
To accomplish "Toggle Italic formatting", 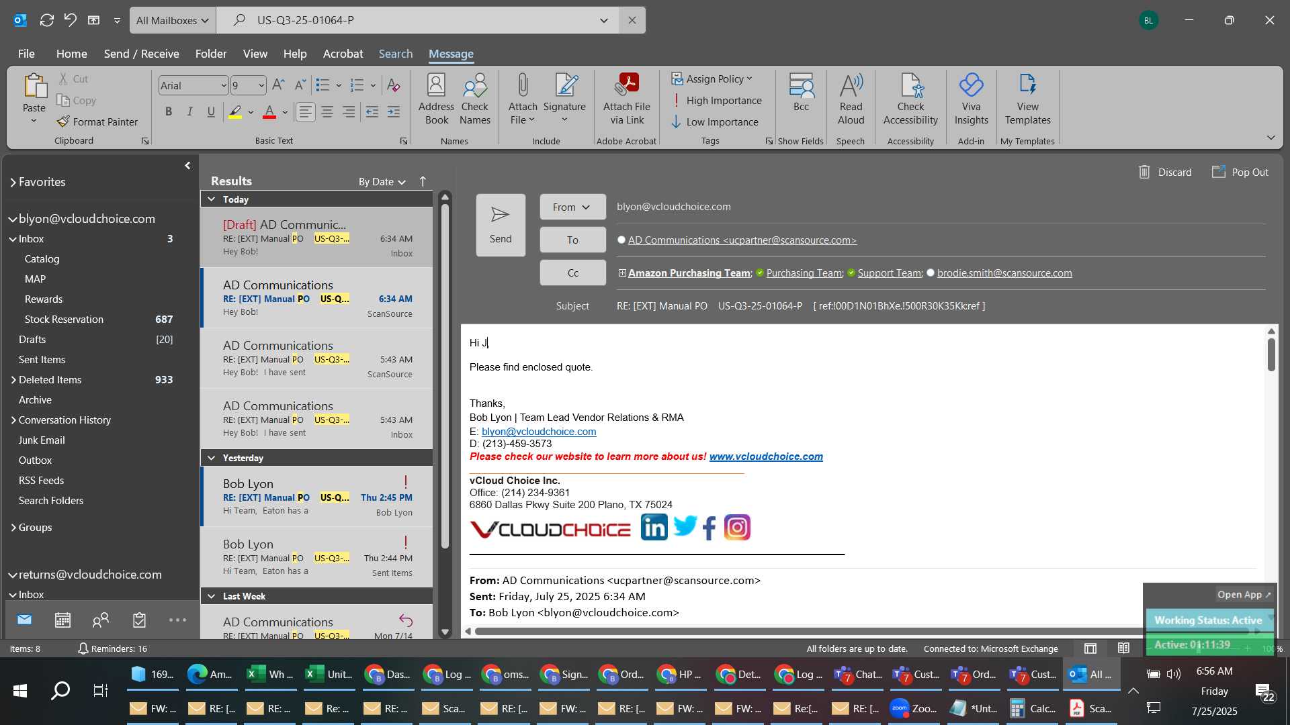I will [190, 111].
